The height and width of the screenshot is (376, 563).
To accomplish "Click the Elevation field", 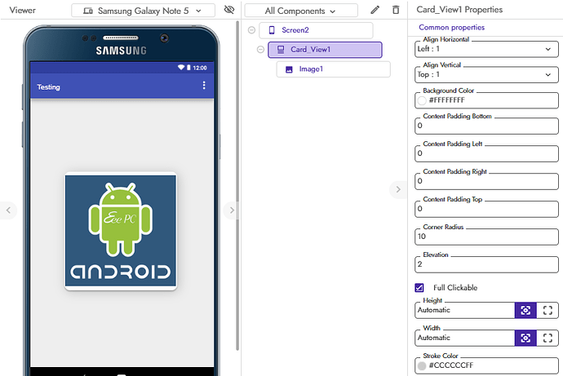I will (x=486, y=264).
